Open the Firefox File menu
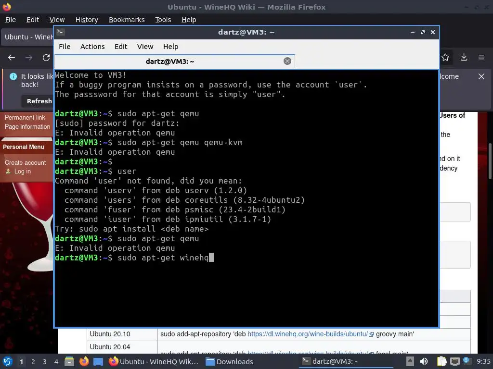Screen dimensions: 493x369 click(x=11, y=19)
